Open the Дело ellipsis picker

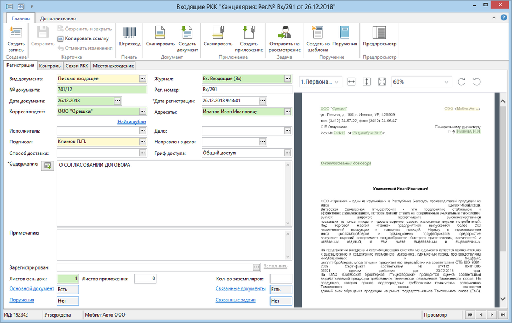click(x=287, y=130)
